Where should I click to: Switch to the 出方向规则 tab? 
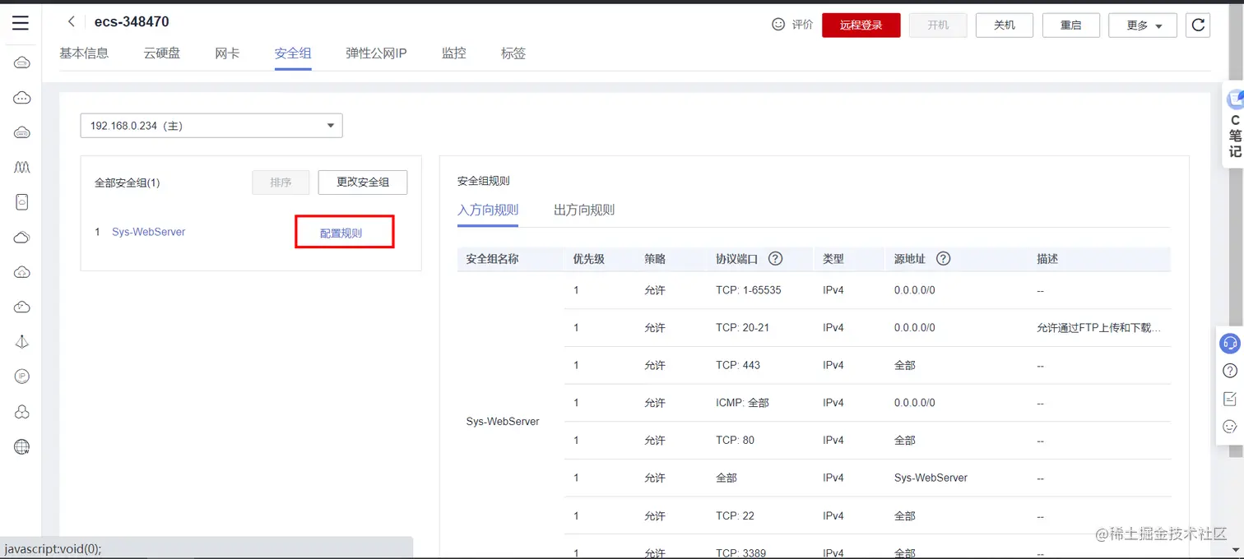584,210
